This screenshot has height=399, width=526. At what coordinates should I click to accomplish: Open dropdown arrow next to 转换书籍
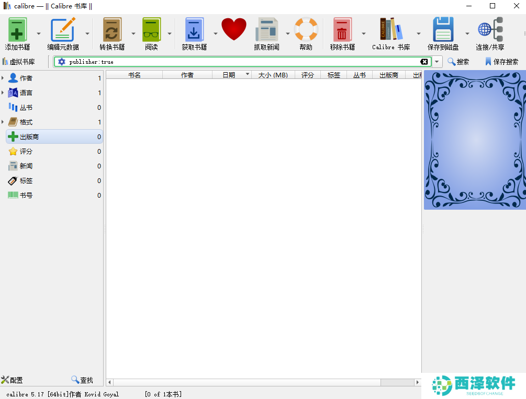(133, 33)
